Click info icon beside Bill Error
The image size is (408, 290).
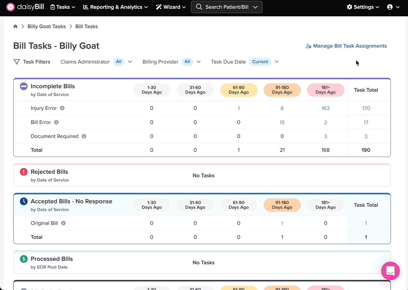56,122
